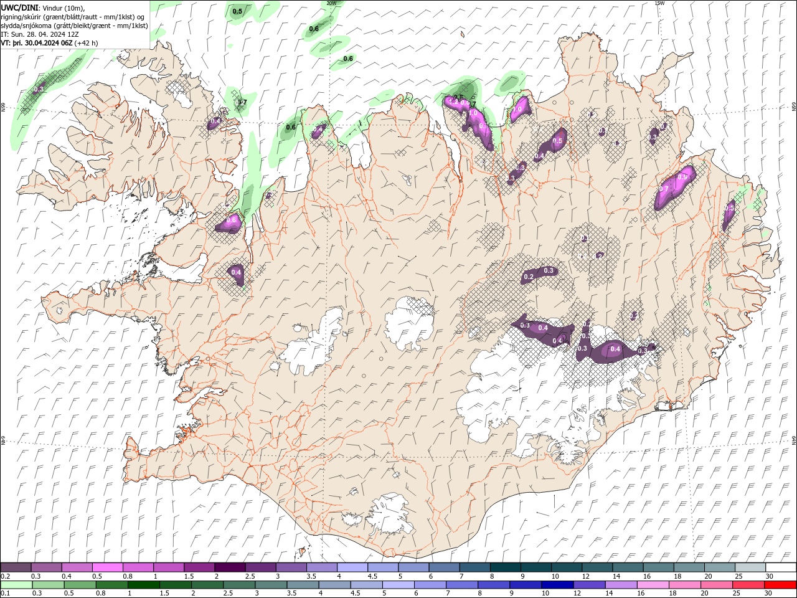Select the dark teal upper legend swatch at 8

click(505, 567)
